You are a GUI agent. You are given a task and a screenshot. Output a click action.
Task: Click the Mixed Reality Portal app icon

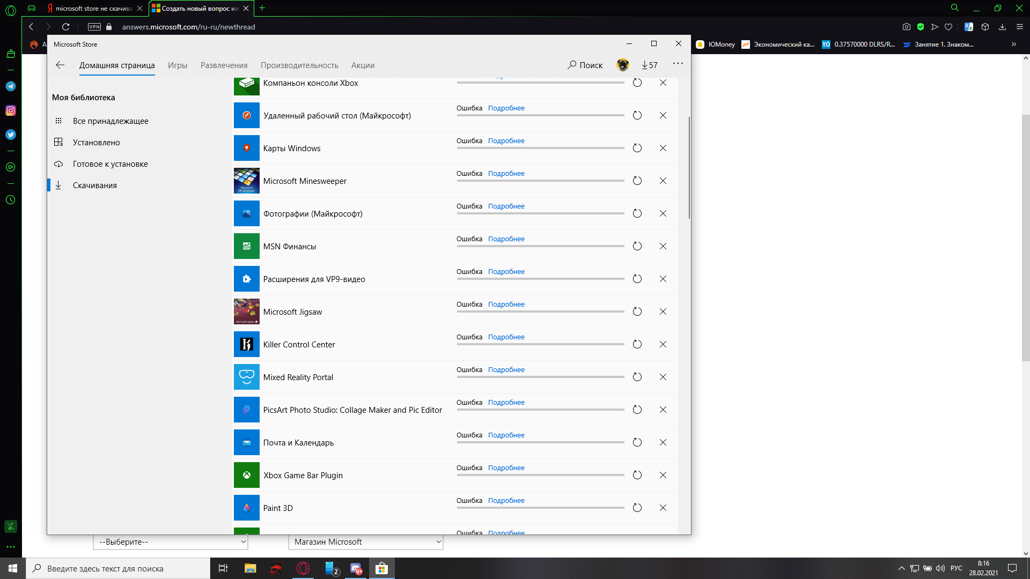click(x=247, y=377)
